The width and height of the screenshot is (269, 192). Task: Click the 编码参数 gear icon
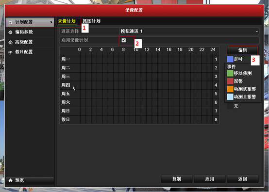[x=10, y=32]
